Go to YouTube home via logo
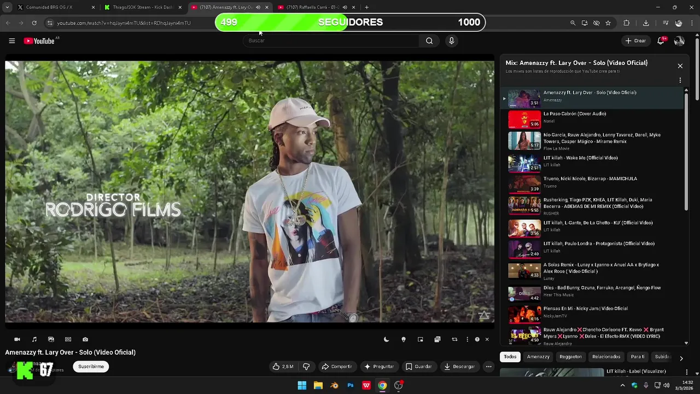The image size is (700, 394). (x=39, y=41)
